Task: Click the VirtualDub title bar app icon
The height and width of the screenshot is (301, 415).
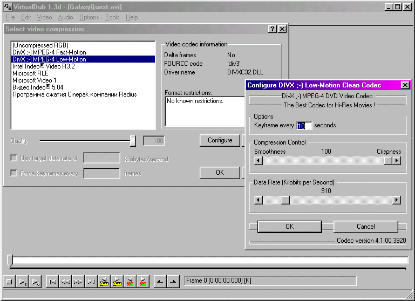Action: (8, 7)
